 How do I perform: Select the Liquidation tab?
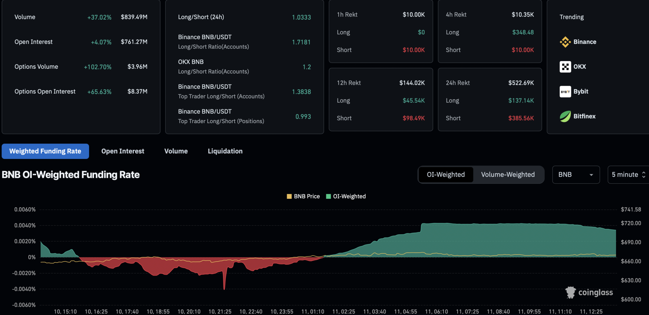coord(225,151)
